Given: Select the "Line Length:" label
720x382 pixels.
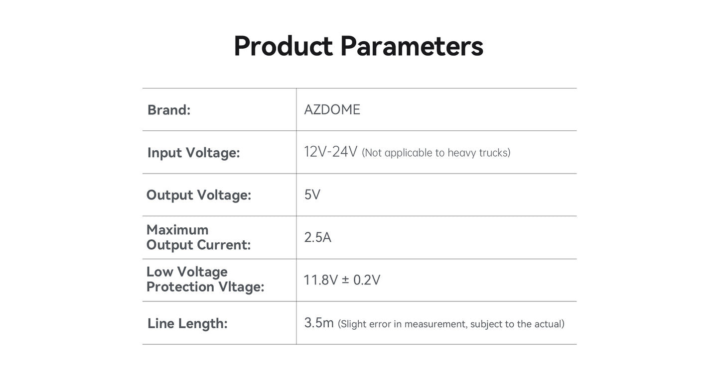Looking at the screenshot, I should (187, 324).
